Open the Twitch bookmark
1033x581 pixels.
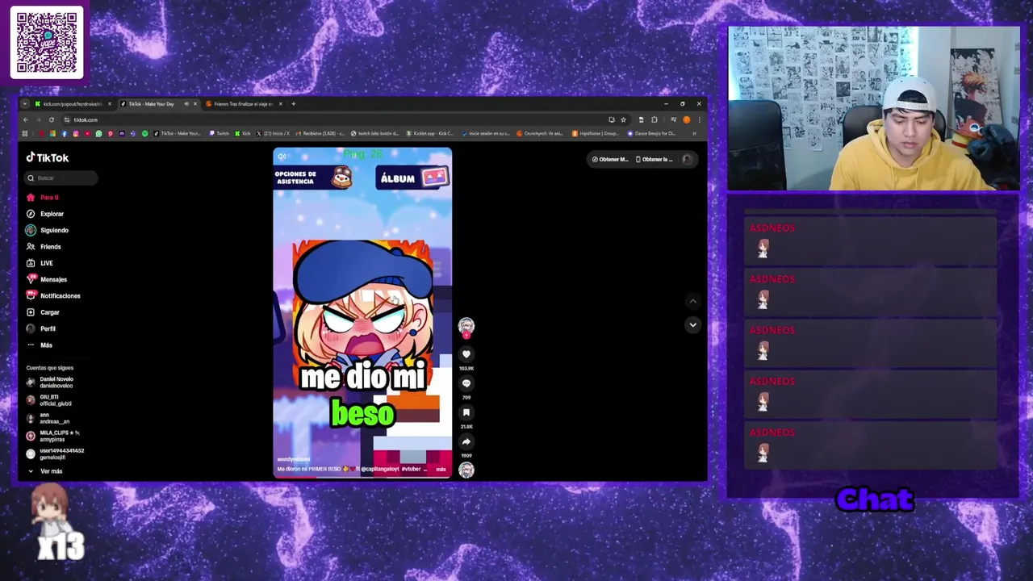click(219, 133)
